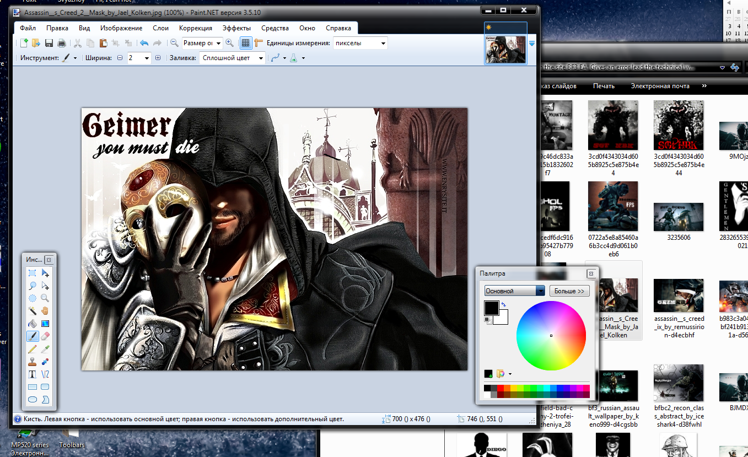Viewport: 748px width, 457px height.
Task: Open the Заливка fill style dropdown
Action: point(232,58)
